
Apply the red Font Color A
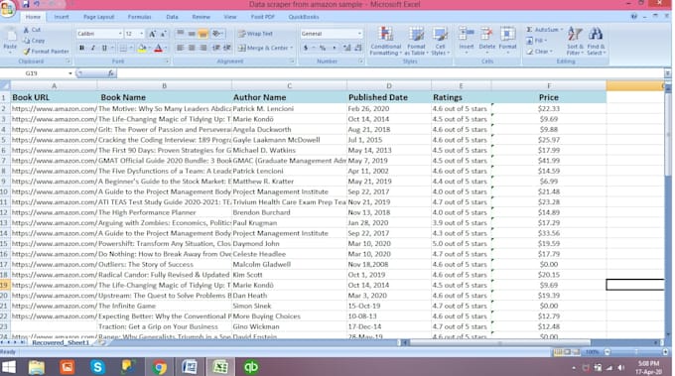click(x=158, y=49)
